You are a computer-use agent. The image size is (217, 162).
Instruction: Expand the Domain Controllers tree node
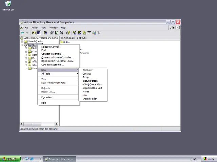(x=26, y=55)
